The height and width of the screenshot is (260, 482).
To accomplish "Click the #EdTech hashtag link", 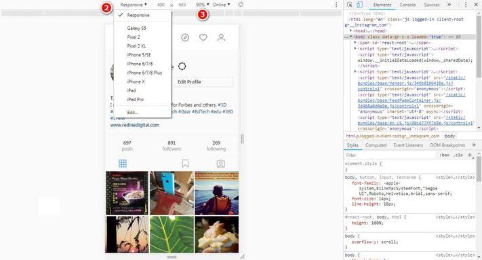I will pyautogui.click(x=201, y=112).
